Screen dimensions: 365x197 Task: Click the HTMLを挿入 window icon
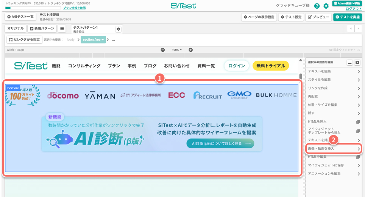click(x=358, y=122)
